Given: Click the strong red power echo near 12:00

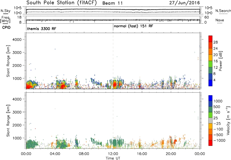Looking at the screenshot, I should coord(115,84).
